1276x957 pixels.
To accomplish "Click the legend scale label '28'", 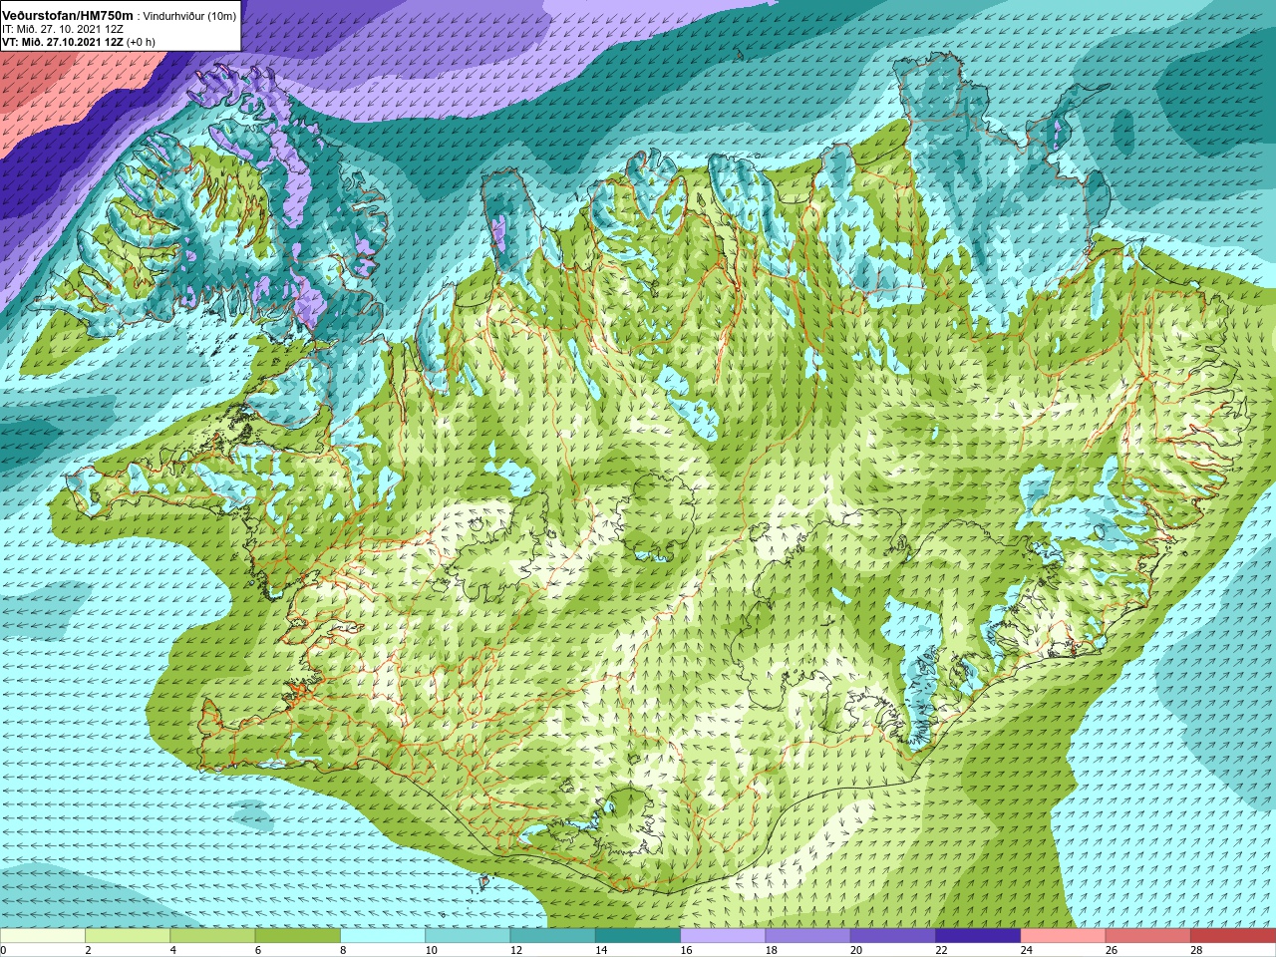I will point(1197,950).
